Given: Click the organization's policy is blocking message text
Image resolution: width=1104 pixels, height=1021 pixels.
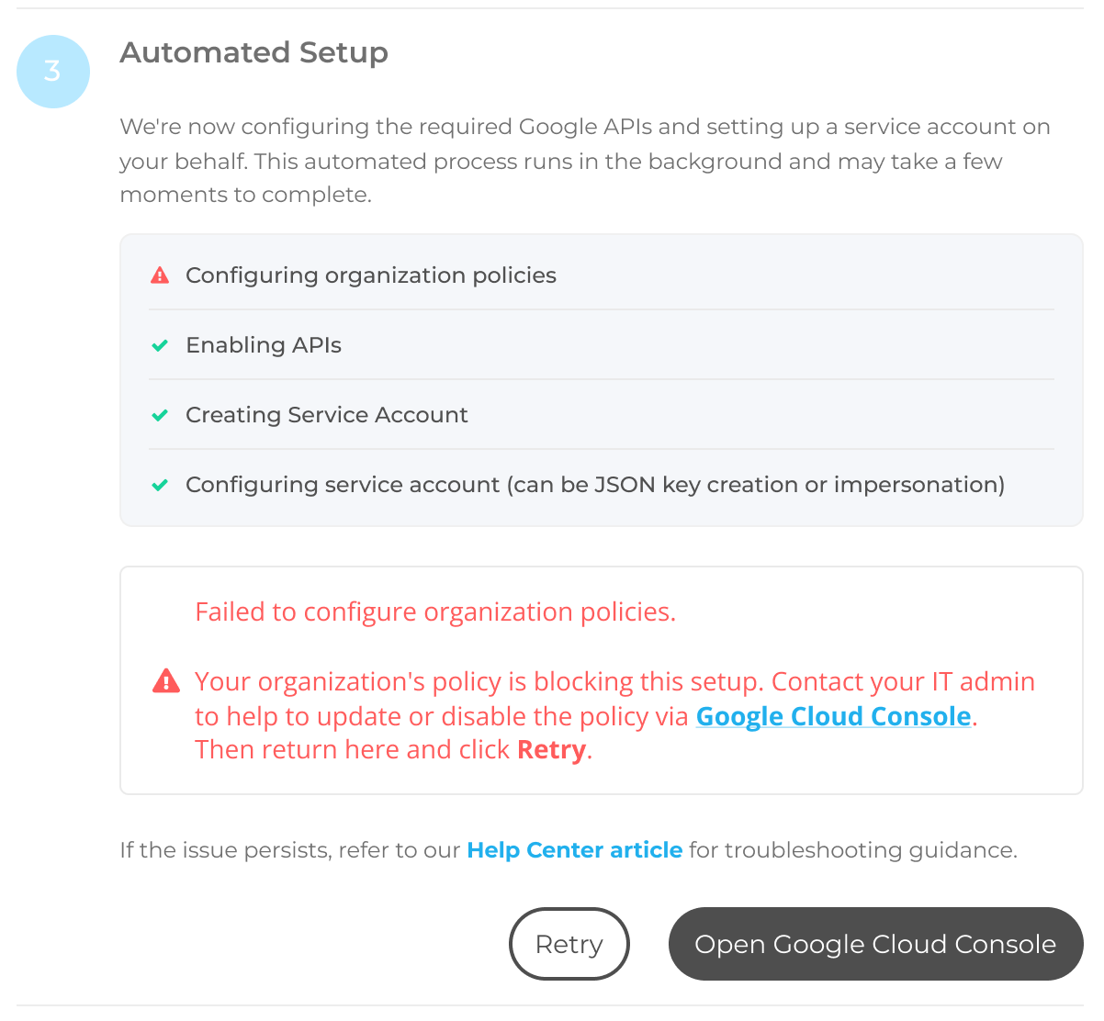Looking at the screenshot, I should pyautogui.click(x=614, y=715).
